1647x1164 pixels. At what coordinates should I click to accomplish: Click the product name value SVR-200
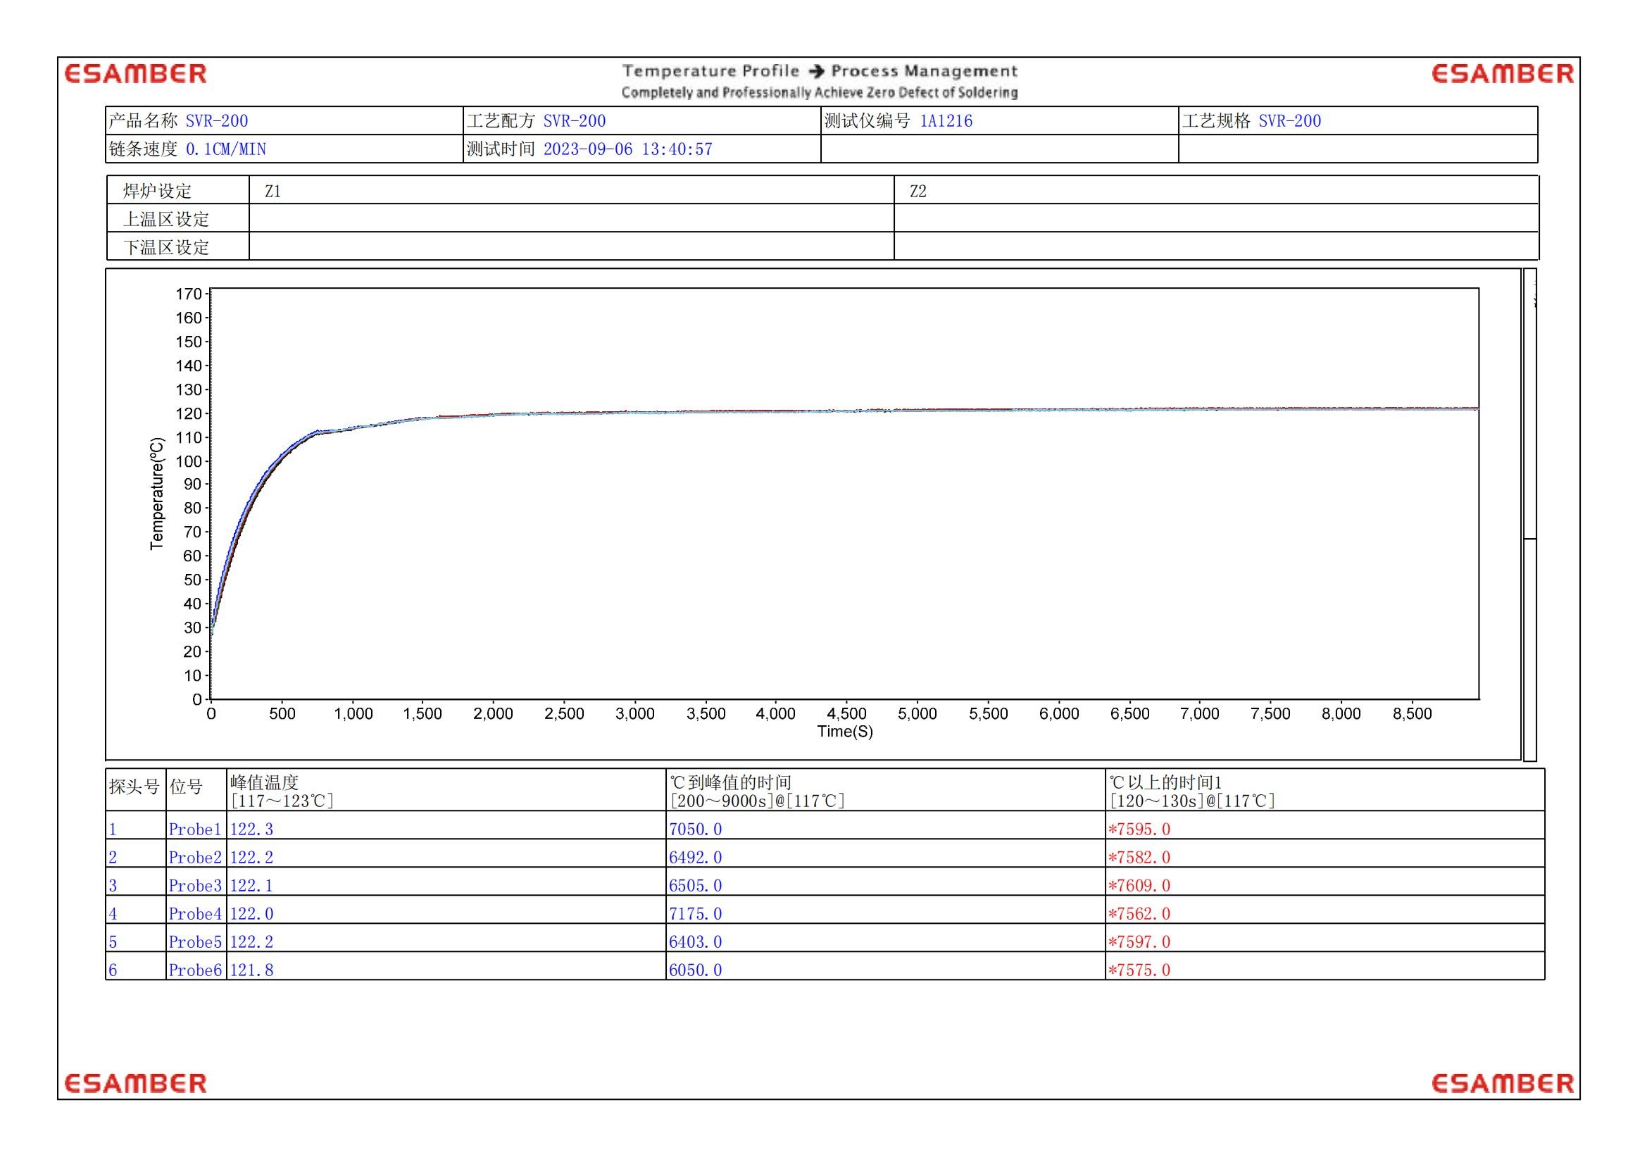217,121
